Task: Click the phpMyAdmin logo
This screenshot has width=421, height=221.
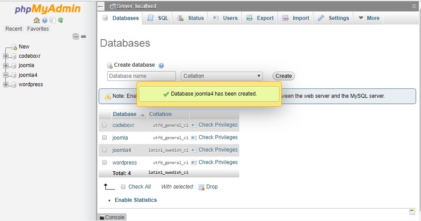Action: point(47,9)
